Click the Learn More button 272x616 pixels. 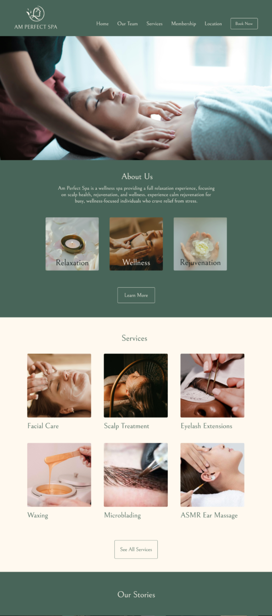point(136,295)
